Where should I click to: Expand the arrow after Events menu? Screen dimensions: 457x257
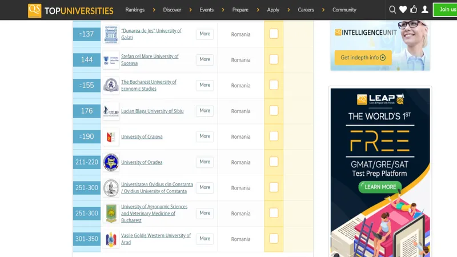223,10
